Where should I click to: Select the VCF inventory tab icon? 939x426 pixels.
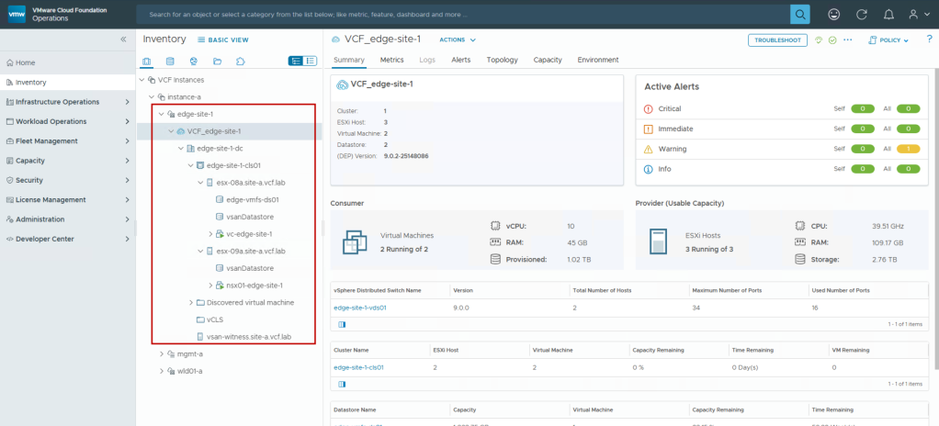point(147,61)
